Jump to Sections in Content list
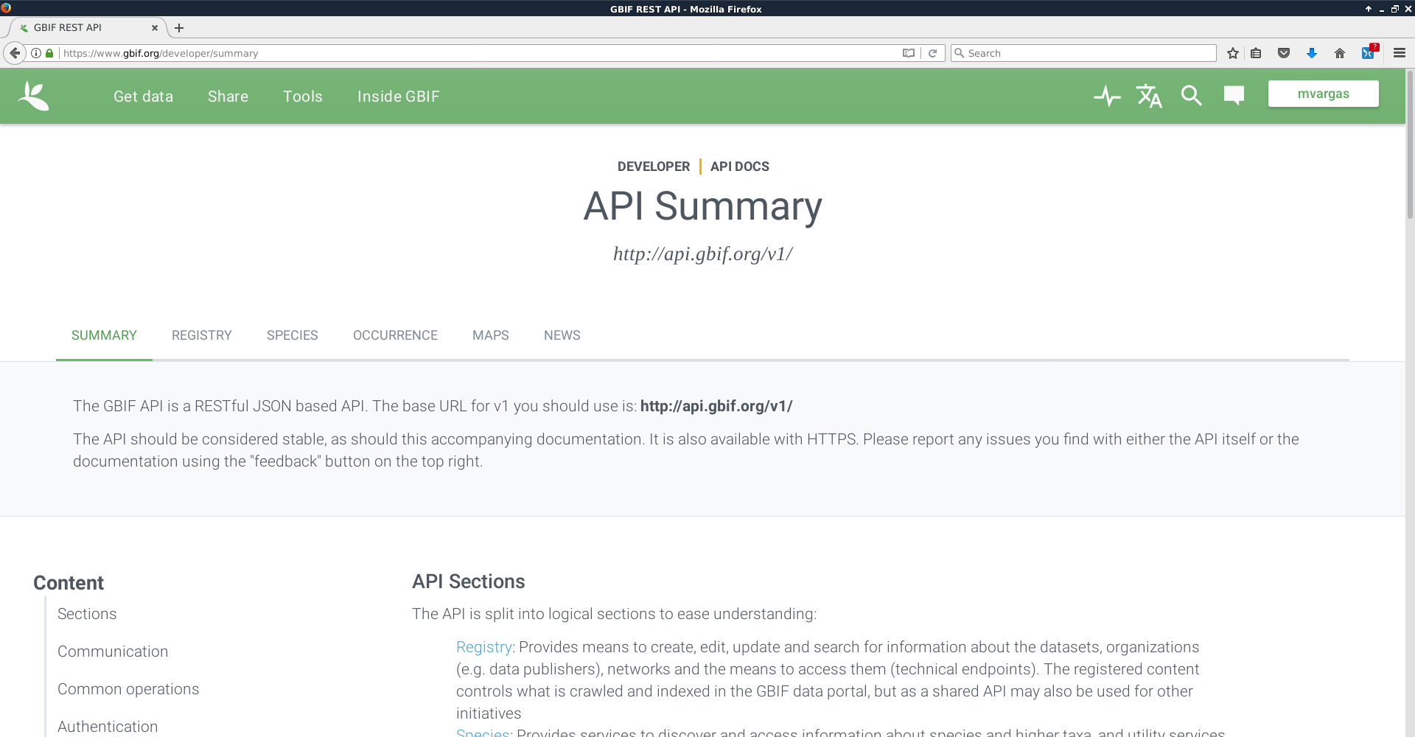The height and width of the screenshot is (737, 1415). coord(87,614)
